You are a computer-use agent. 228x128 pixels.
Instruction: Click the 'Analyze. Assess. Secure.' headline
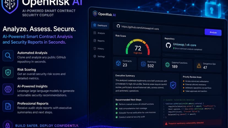[39, 29]
